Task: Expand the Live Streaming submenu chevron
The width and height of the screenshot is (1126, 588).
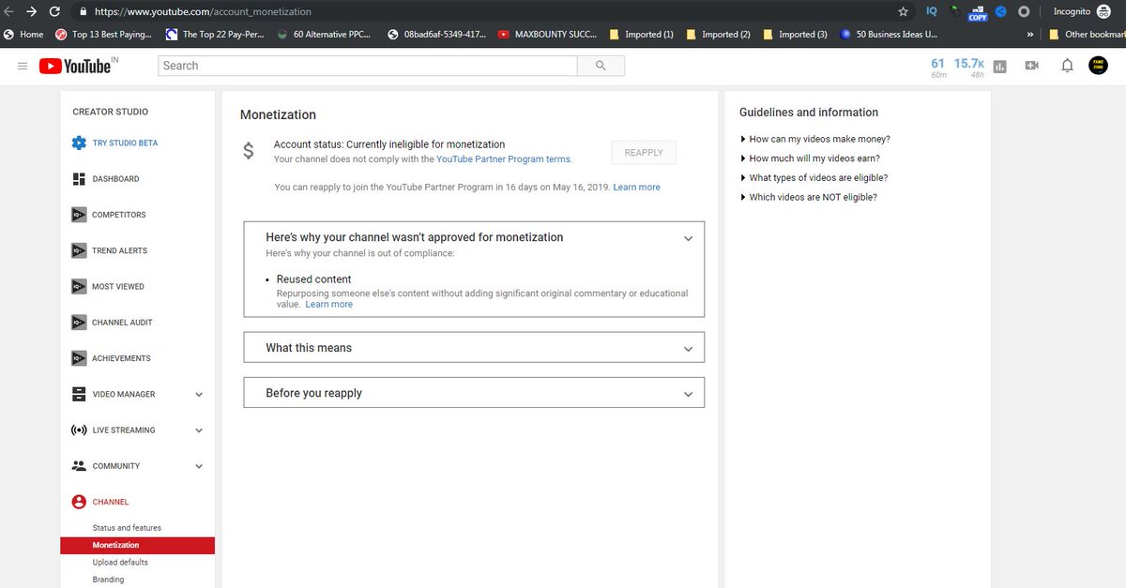Action: coord(199,430)
